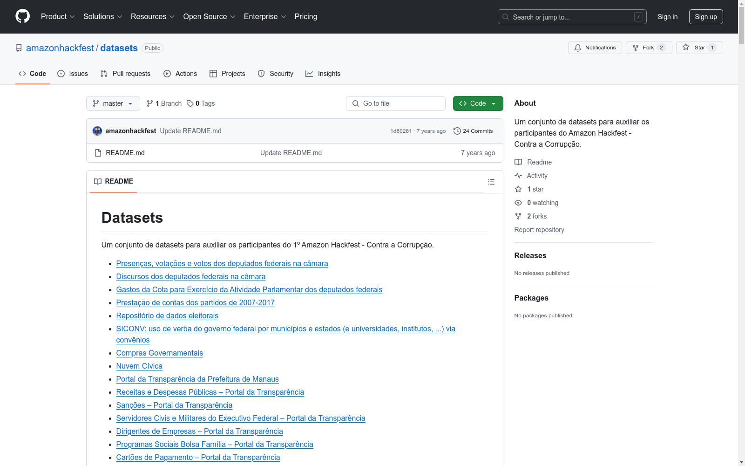Open the Releases section heading link

(x=530, y=255)
